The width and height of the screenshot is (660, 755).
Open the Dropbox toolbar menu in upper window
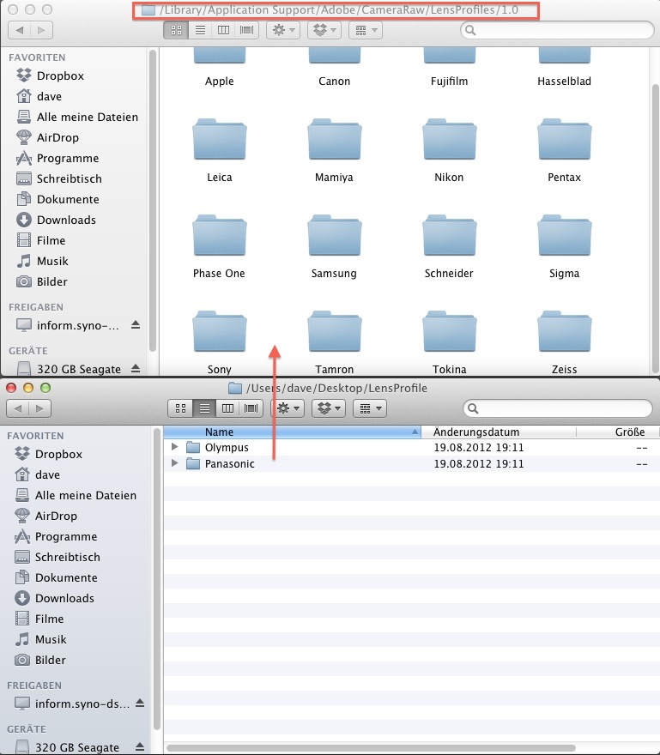(324, 30)
